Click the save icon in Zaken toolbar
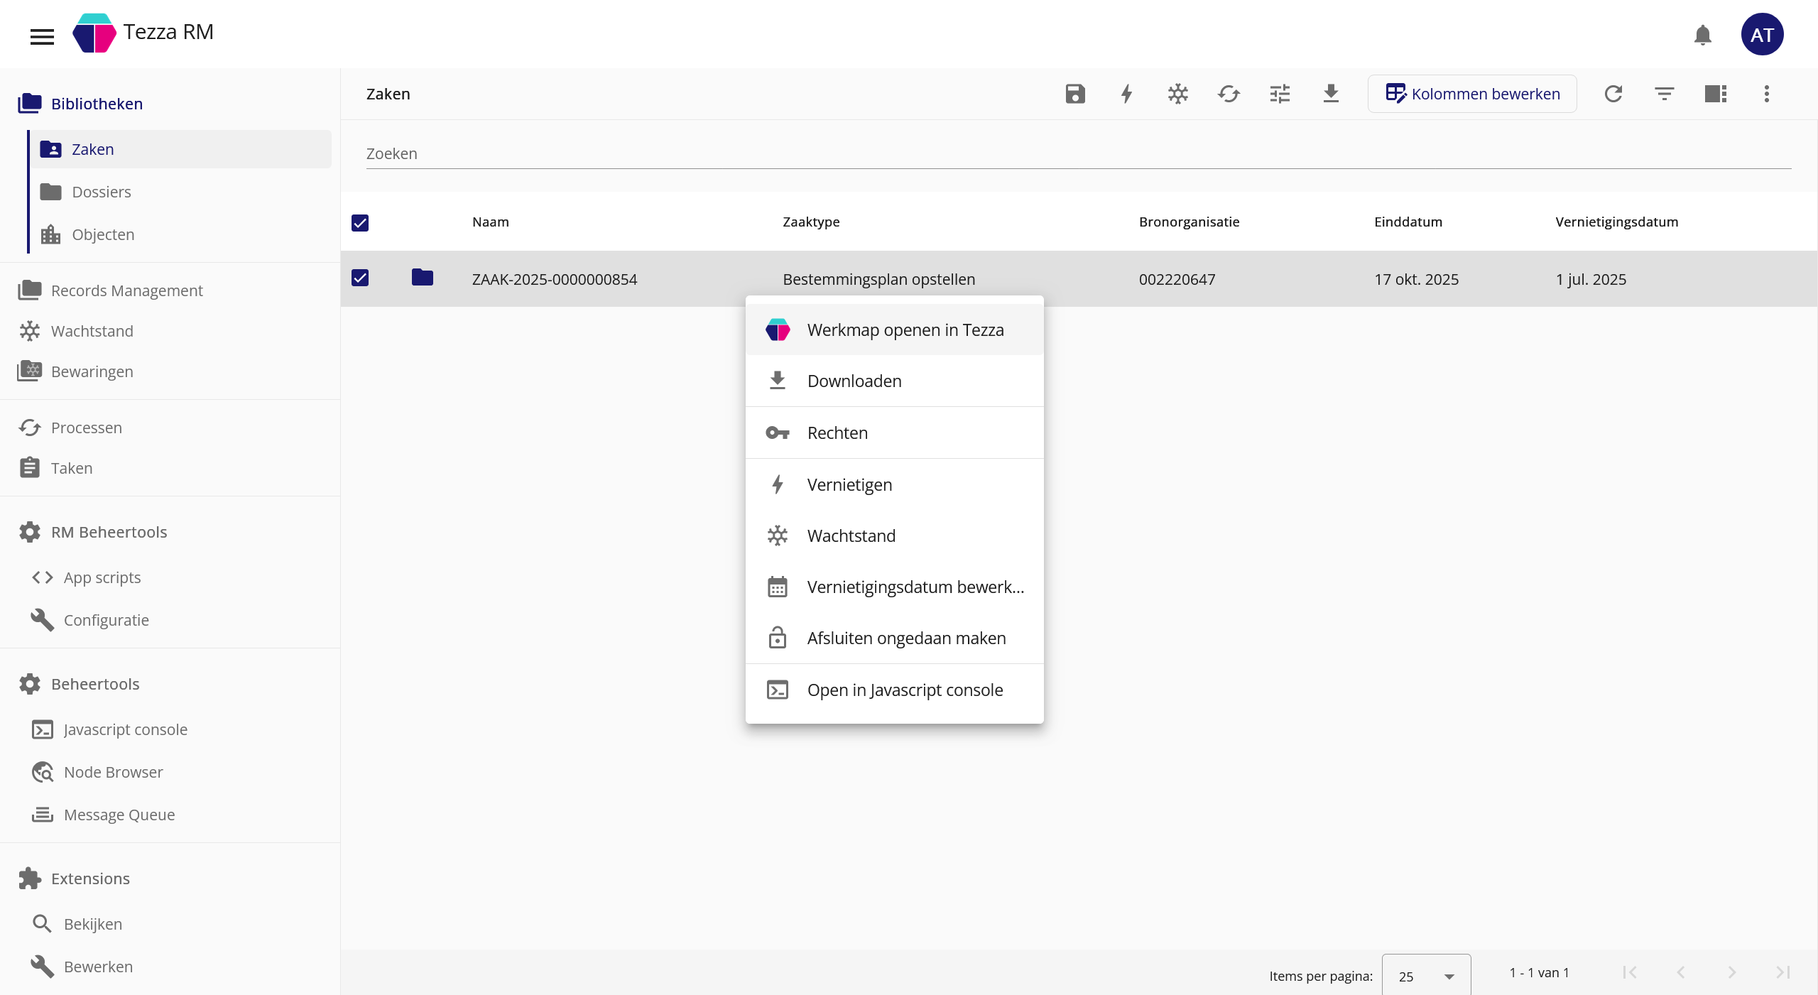The height and width of the screenshot is (995, 1818). (1075, 94)
